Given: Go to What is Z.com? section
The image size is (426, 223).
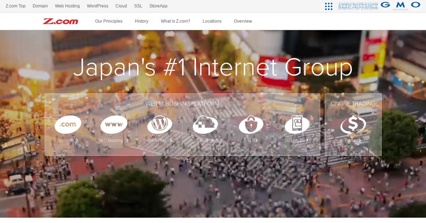Looking at the screenshot, I should (175, 21).
